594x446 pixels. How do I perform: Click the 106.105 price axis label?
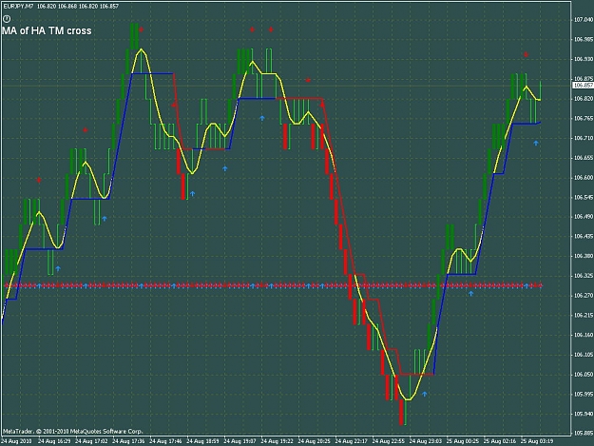[584, 355]
